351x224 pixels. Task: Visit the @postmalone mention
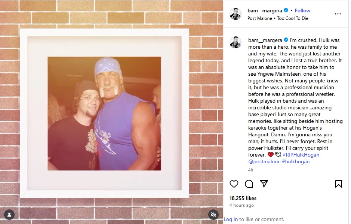click(264, 161)
